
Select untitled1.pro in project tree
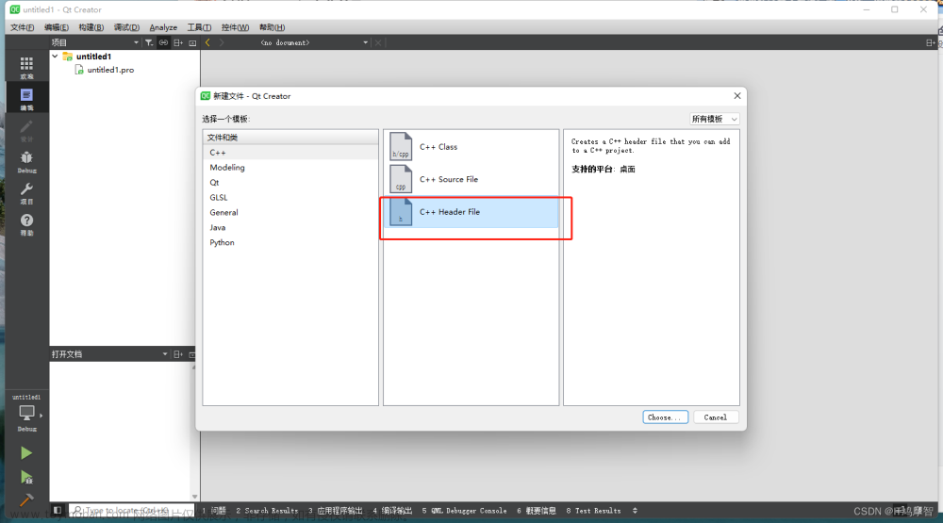110,70
